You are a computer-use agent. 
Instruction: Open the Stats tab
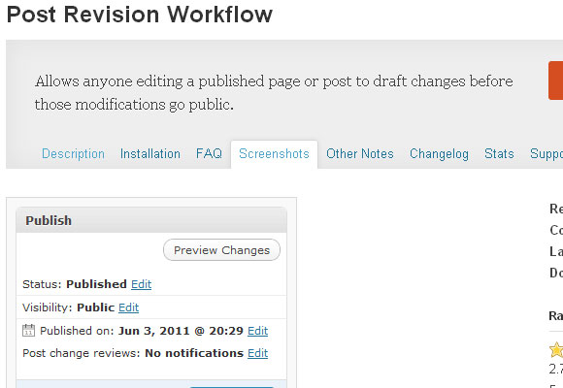(499, 153)
